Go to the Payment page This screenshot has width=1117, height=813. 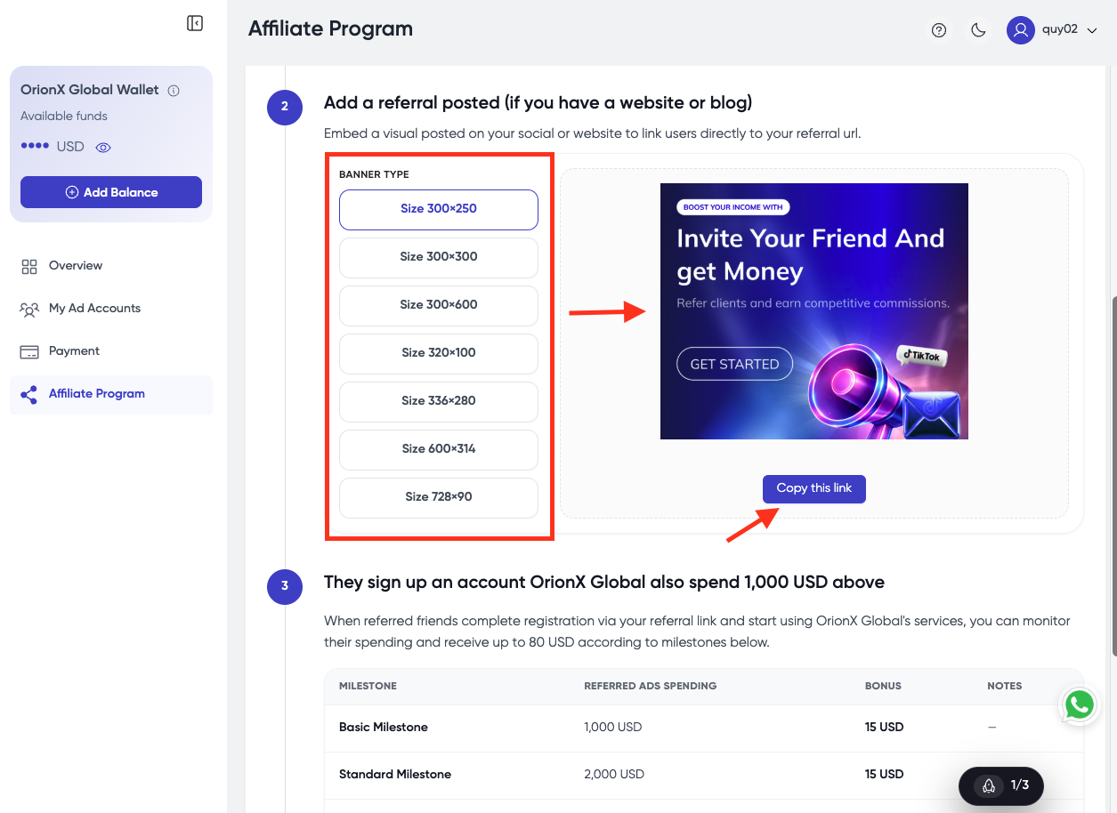click(111, 351)
